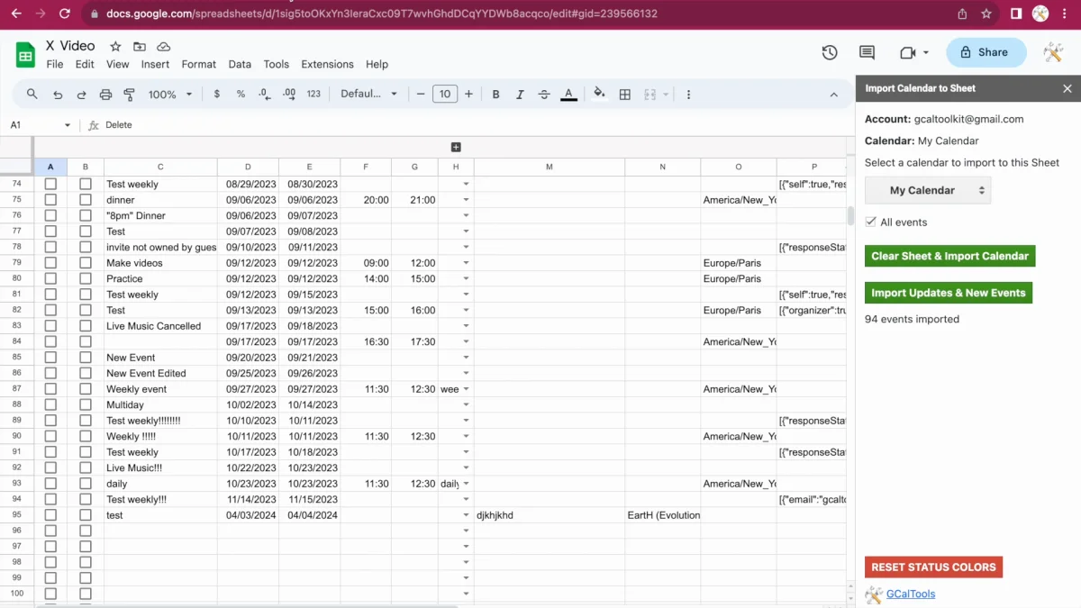This screenshot has height=608, width=1081.
Task: Expand hidden columns plus icon
Action: 456,147
